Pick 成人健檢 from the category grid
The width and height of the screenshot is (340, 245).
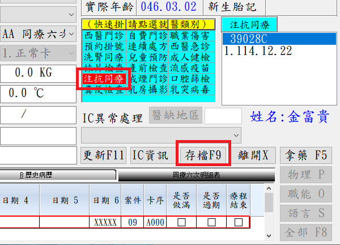193,57
